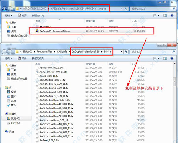Select 计算机 in BIN window sidebar

point(11,114)
